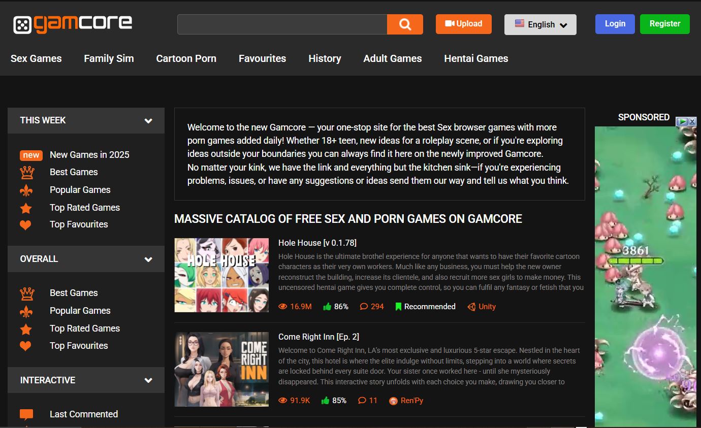This screenshot has height=428, width=701.
Task: Open Hole House [v 0.1.78] title link
Action: pyautogui.click(x=317, y=243)
